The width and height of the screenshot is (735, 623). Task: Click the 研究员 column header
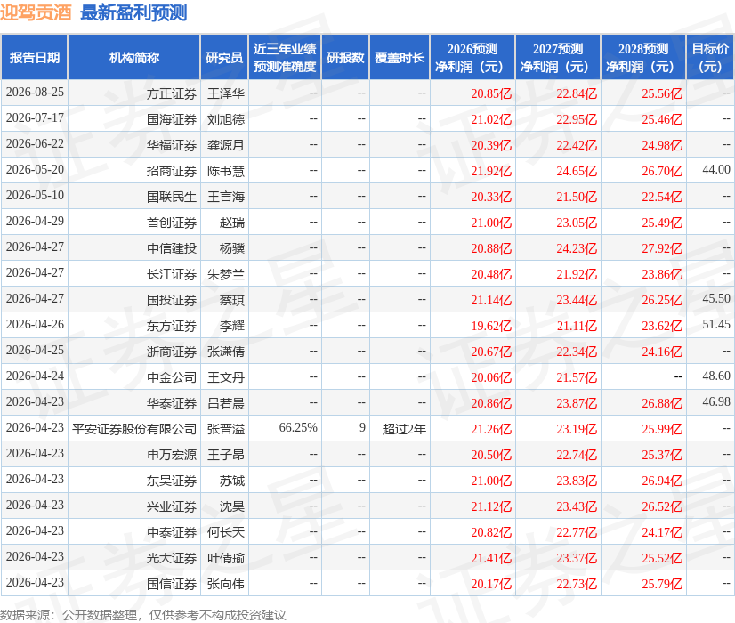[224, 58]
